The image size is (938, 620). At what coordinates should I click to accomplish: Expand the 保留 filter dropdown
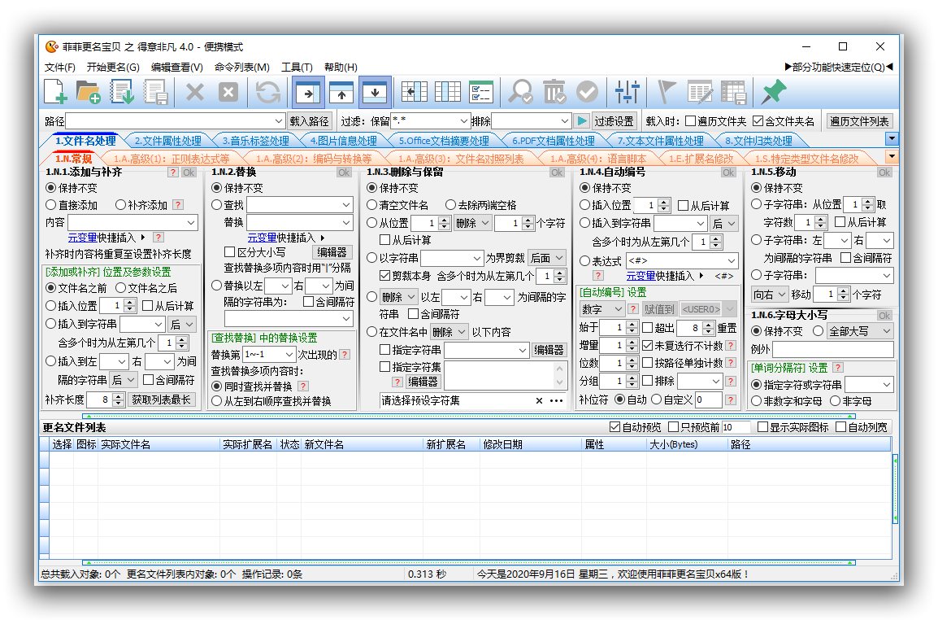click(463, 121)
